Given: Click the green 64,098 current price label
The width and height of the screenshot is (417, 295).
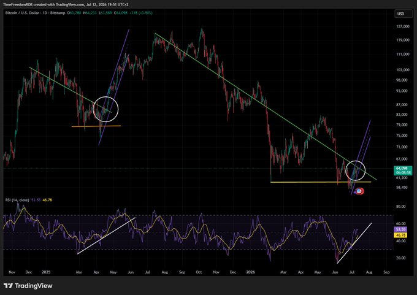Looking at the screenshot, I should point(402,168).
